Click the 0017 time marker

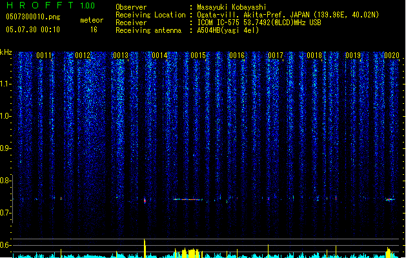(x=276, y=55)
